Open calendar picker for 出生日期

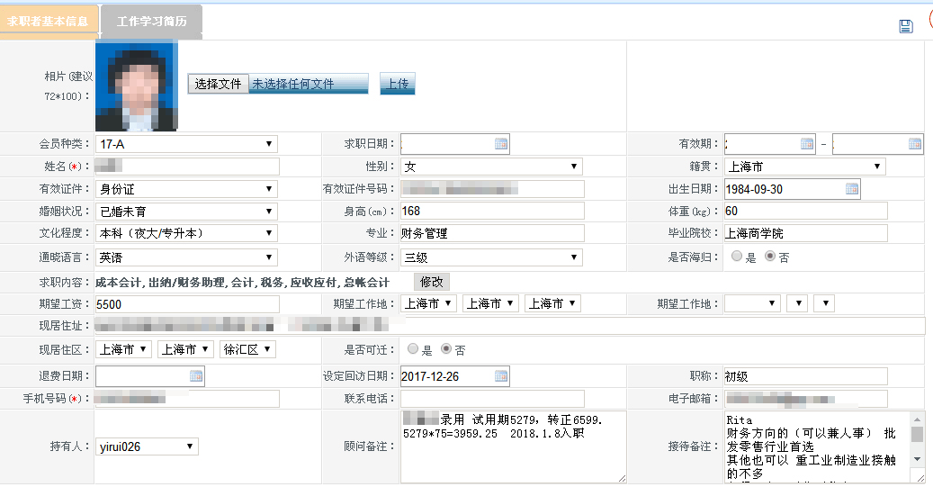[x=852, y=189]
